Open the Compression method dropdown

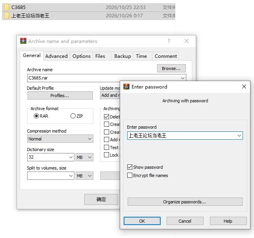tap(60, 138)
